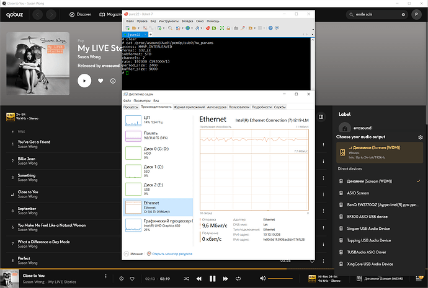Select track 'Billie Jean'
This screenshot has height=288, width=428.
tap(27, 159)
